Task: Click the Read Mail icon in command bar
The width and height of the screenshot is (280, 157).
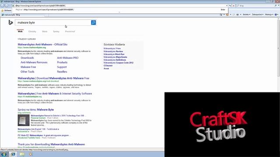Action: [x=233, y=14]
